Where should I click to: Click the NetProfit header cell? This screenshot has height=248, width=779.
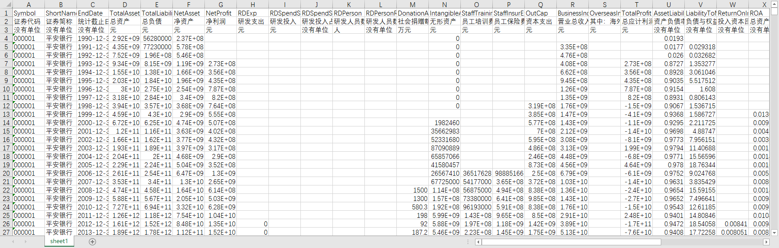221,13
